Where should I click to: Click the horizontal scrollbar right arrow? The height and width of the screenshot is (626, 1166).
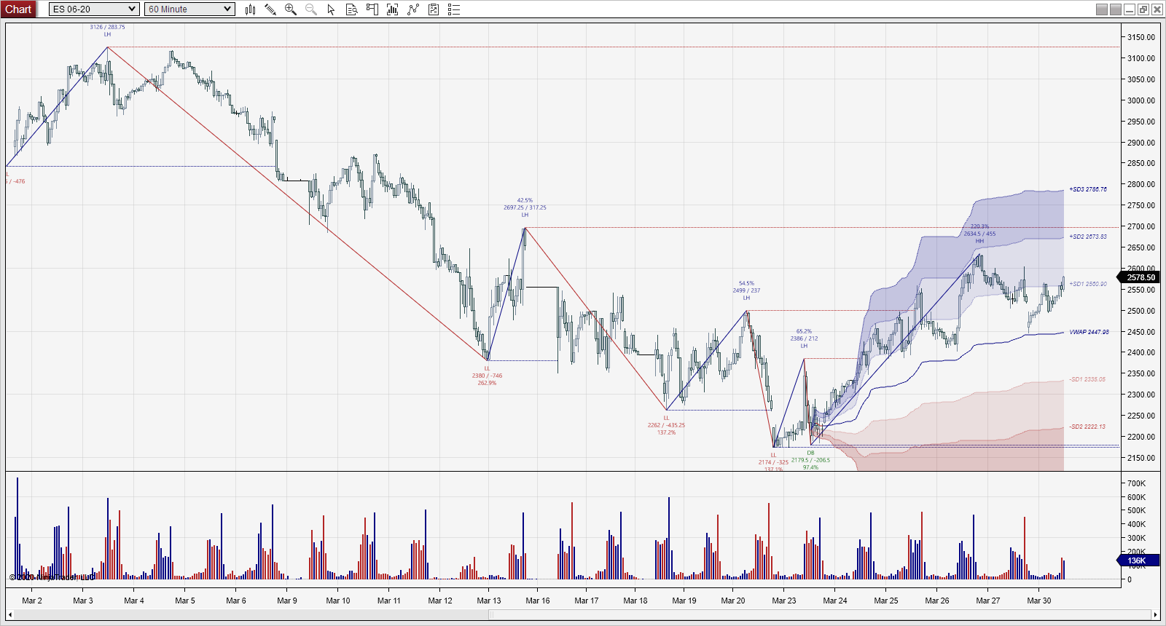1155,615
